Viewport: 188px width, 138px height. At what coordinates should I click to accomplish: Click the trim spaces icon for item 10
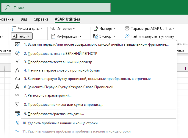click(17, 123)
